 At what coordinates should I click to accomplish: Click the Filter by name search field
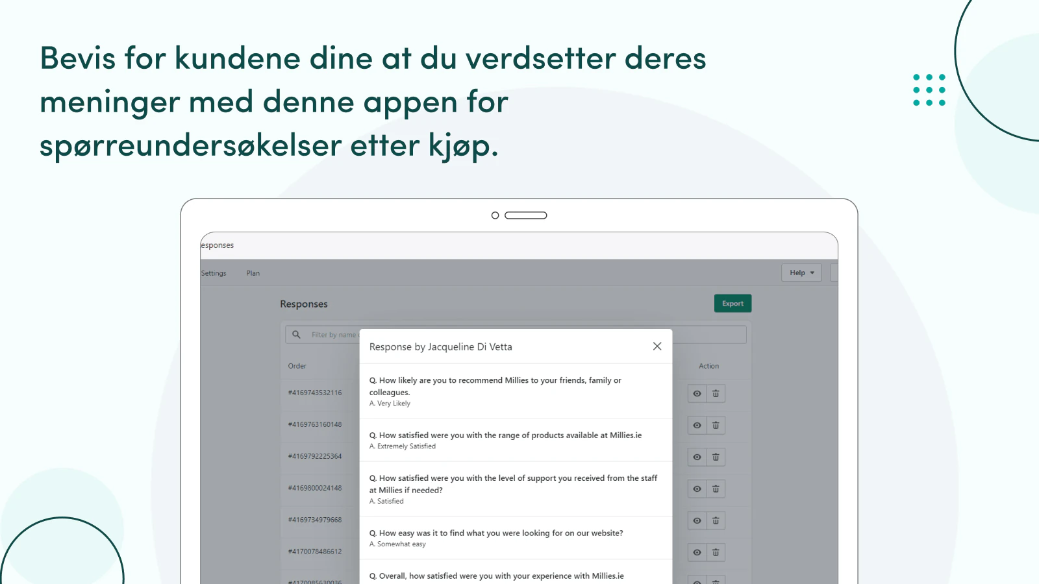coord(516,335)
